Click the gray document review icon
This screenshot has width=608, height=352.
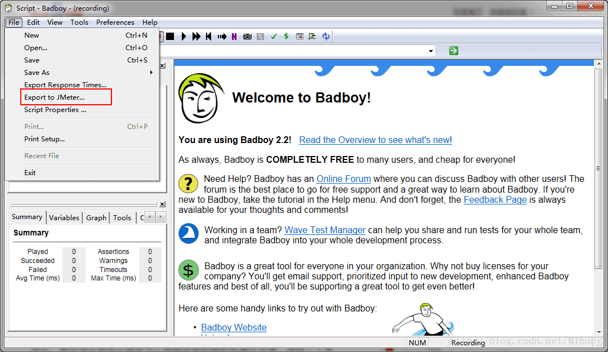pos(260,37)
